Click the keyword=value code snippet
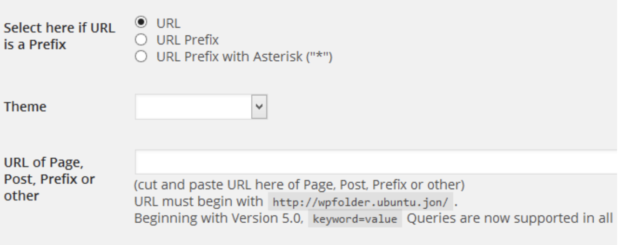Screen dimensions: 618x245 [x=355, y=219]
